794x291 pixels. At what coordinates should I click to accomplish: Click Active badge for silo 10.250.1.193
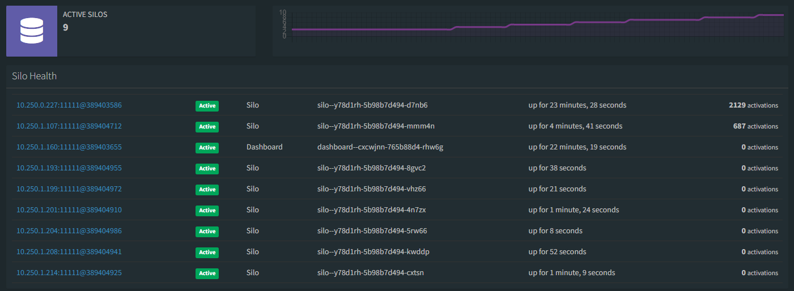click(207, 169)
